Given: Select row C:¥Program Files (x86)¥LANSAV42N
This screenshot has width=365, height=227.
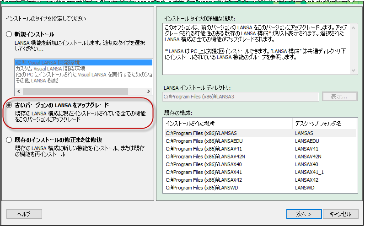Looking at the screenshot, I should (x=260, y=157).
